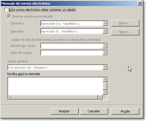Expand the 'Nombre de campo' dropdown
The width and height of the screenshot is (146, 121).
click(105, 46)
